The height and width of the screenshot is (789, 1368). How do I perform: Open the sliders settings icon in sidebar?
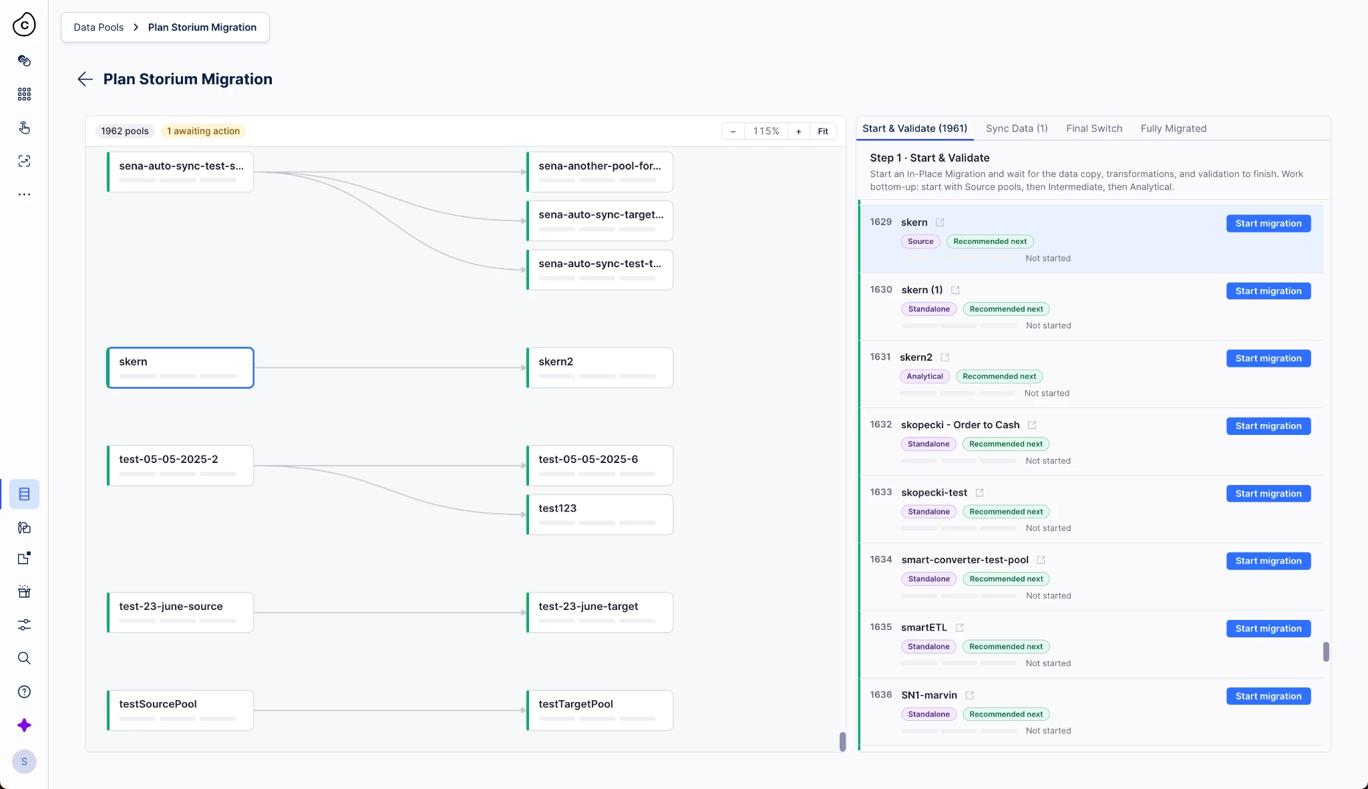click(24, 625)
